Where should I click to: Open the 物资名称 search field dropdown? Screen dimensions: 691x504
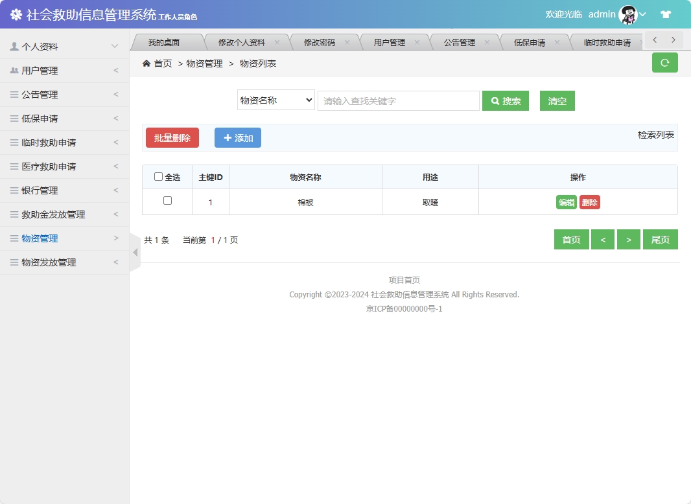(x=275, y=100)
